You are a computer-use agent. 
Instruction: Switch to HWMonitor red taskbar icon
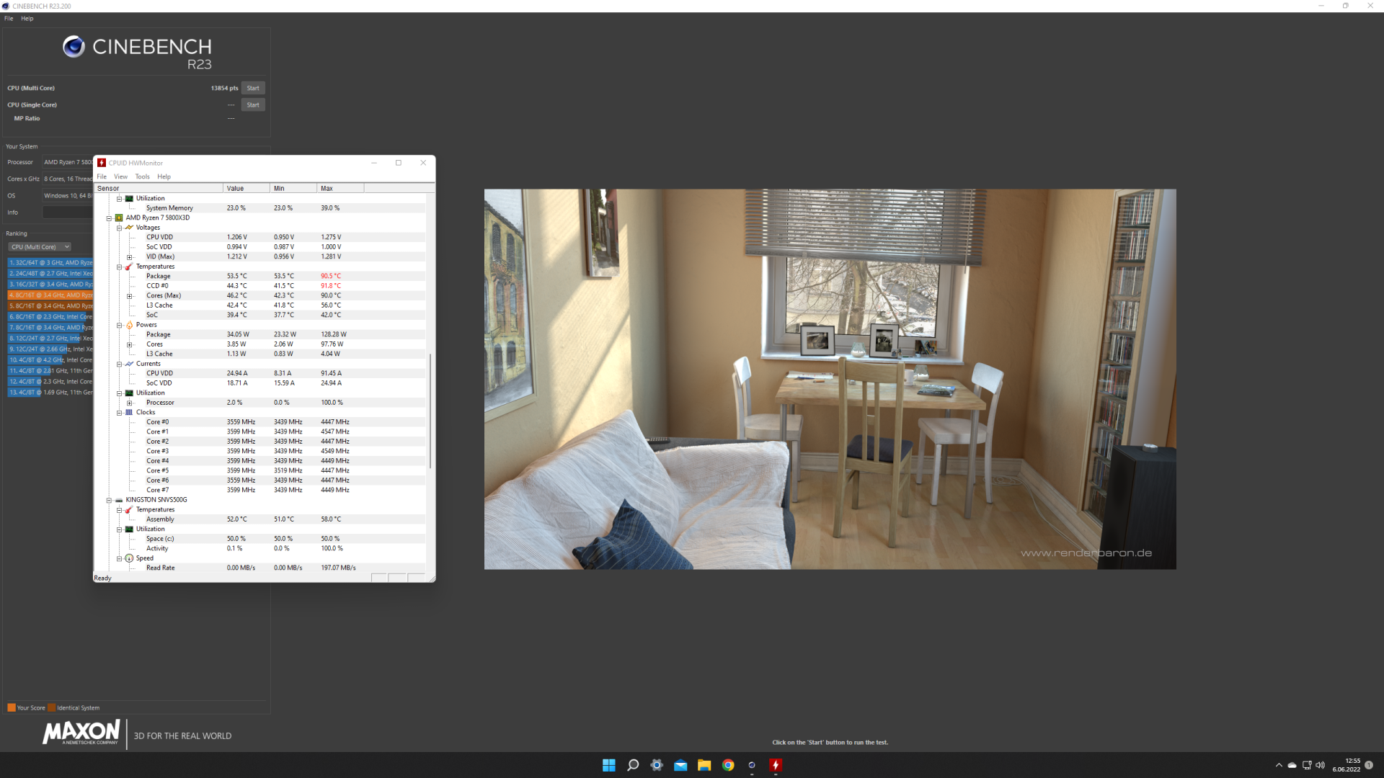tap(776, 765)
